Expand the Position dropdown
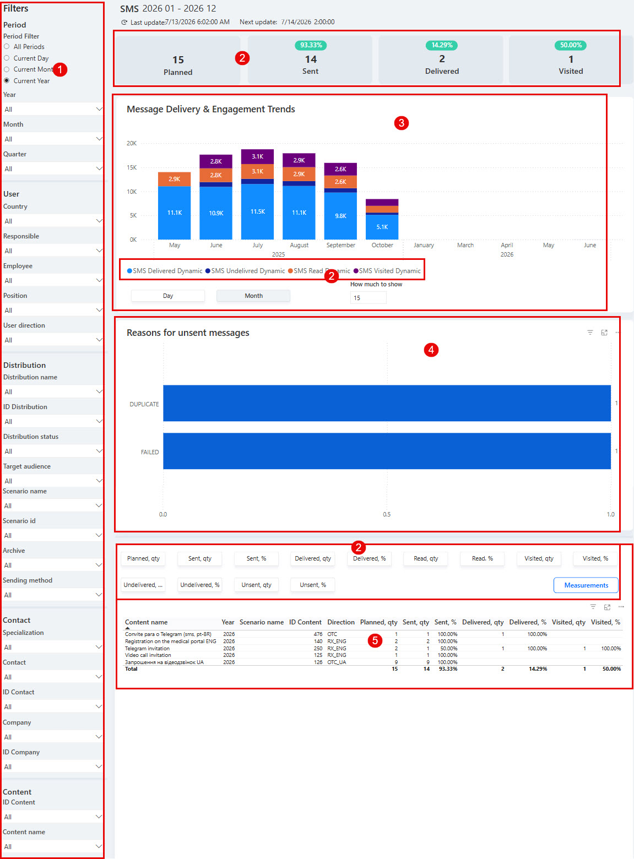 (x=52, y=310)
